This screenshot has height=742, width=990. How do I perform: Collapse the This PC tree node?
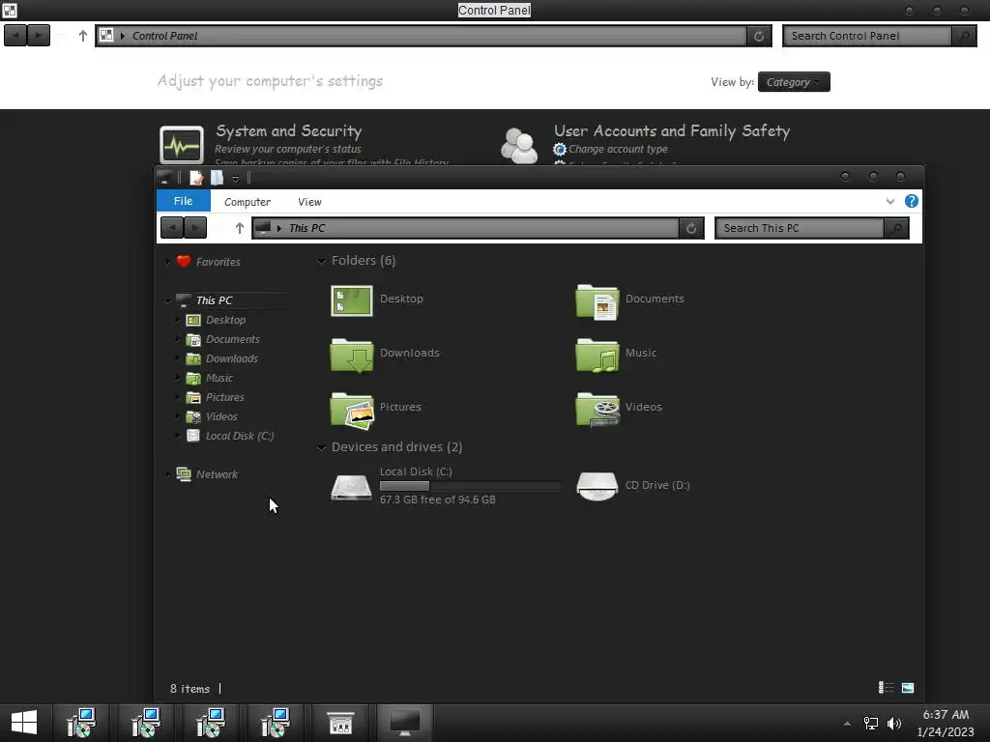(x=167, y=301)
